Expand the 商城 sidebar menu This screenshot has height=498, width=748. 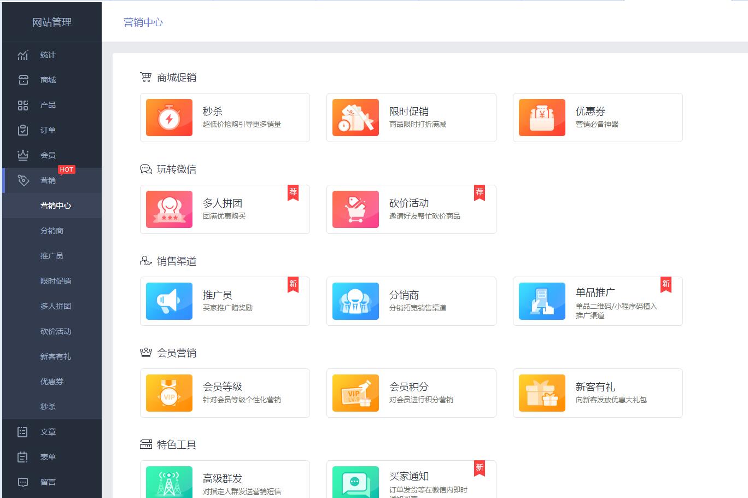48,80
